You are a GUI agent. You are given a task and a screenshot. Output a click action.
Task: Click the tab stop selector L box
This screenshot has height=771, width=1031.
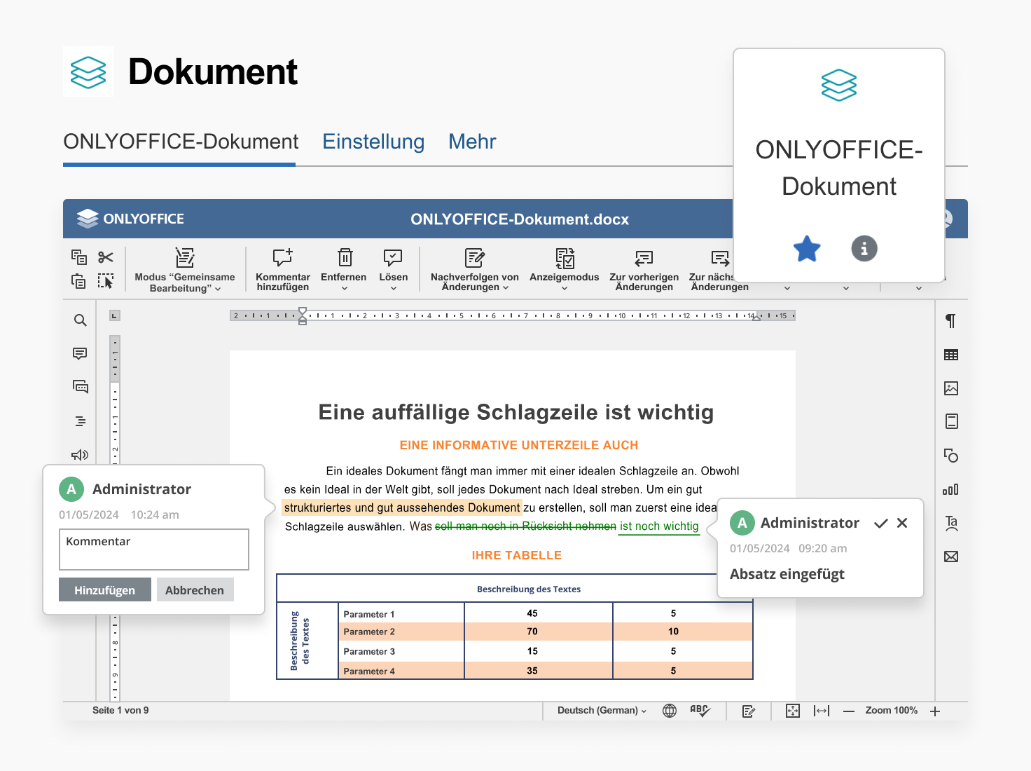click(x=115, y=315)
